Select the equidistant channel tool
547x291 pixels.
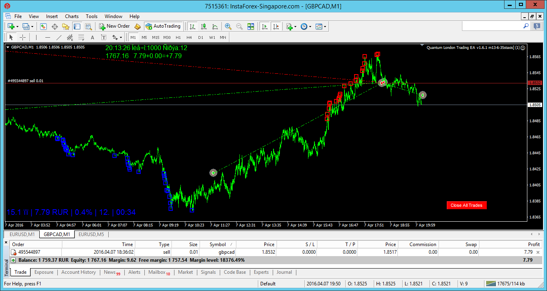[x=70, y=37]
